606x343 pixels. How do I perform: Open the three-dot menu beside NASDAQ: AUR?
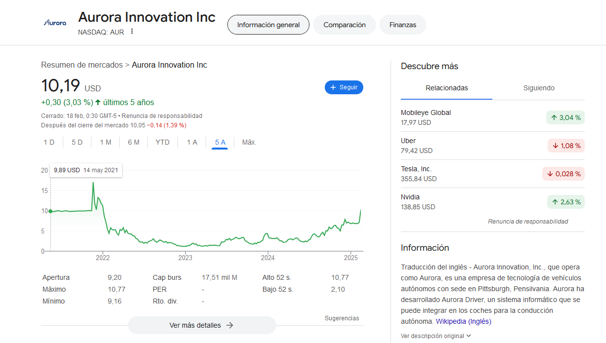tap(132, 32)
